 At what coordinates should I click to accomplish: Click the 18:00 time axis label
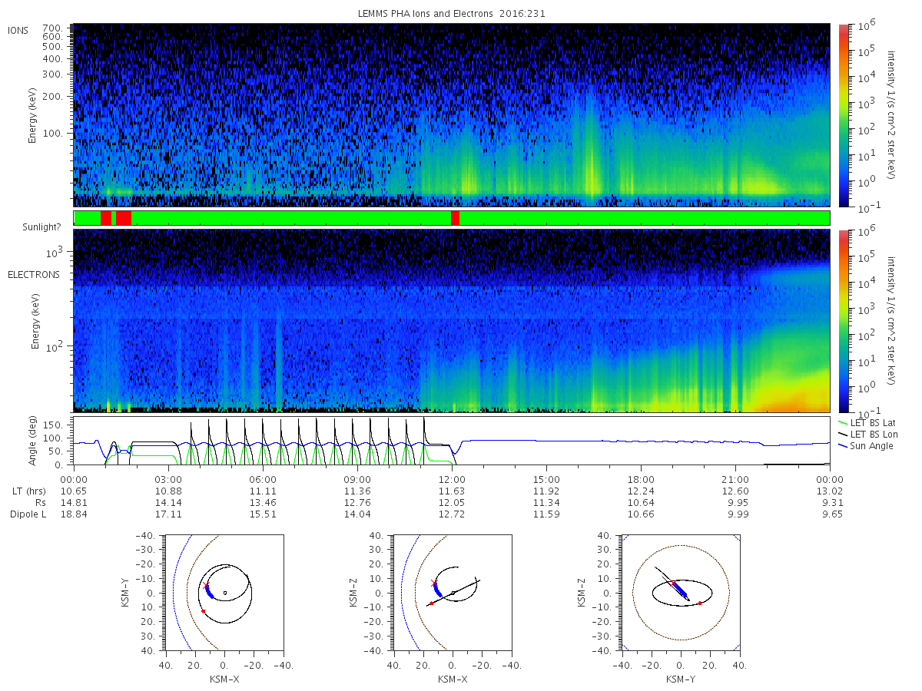pyautogui.click(x=641, y=478)
